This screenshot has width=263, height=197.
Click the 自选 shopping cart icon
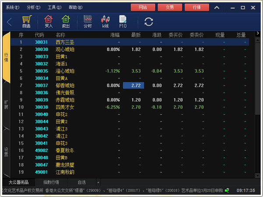(x=26, y=21)
